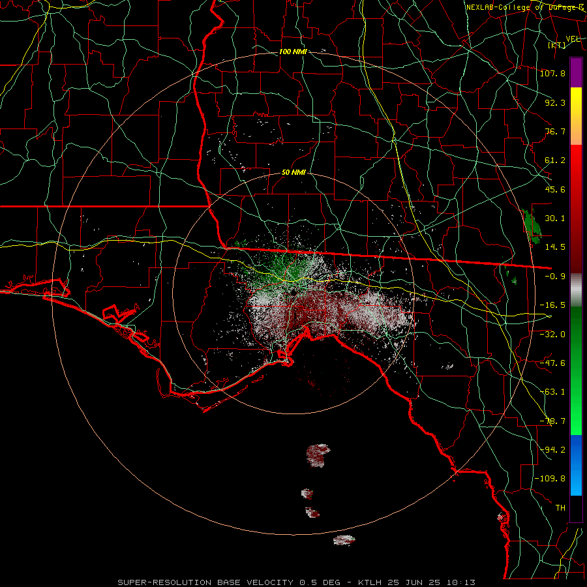The width and height of the screenshot is (587, 587).
Task: Click the green velocity echo near the 30.1 label
Action: point(532,226)
